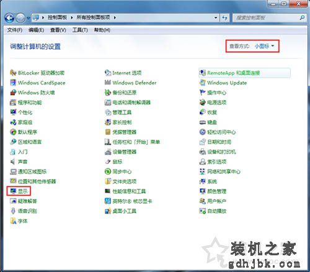Expand the arrow after 所有控制面板项 in breadcrumb
This screenshot has width=310, height=272.
(x=115, y=17)
